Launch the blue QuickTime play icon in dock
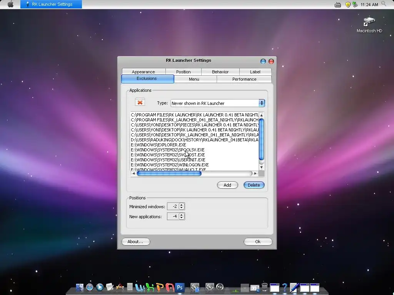 100,287
